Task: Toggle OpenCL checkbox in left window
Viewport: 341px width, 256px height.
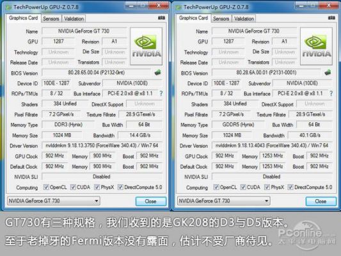Action: click(46, 187)
